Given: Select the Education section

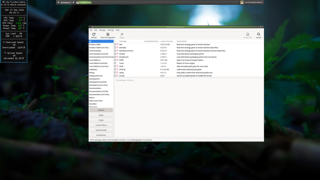Looking at the screenshot, I should pos(101,104).
